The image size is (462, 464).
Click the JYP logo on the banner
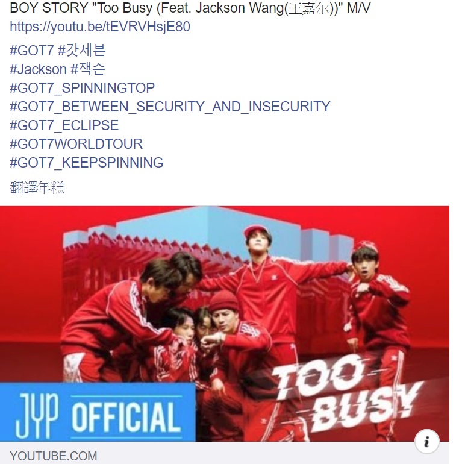tap(37, 415)
